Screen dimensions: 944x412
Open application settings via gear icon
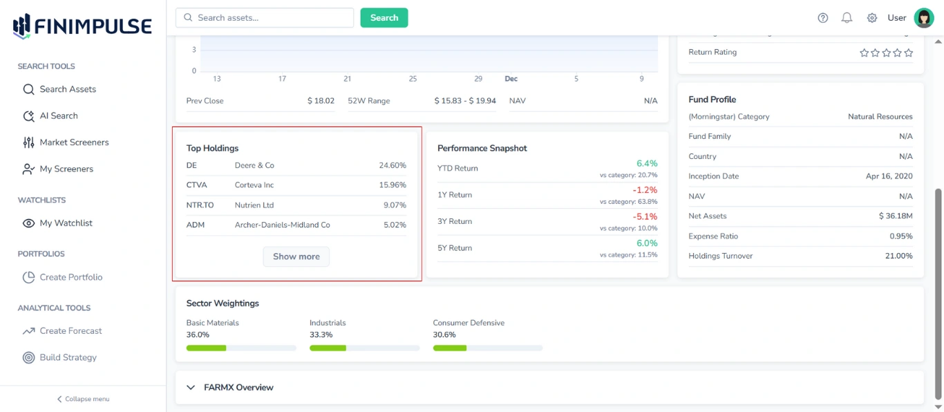click(x=871, y=17)
